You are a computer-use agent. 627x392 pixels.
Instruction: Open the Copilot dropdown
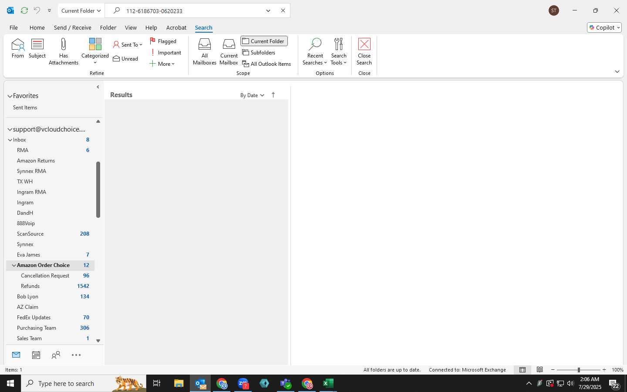pos(604,27)
